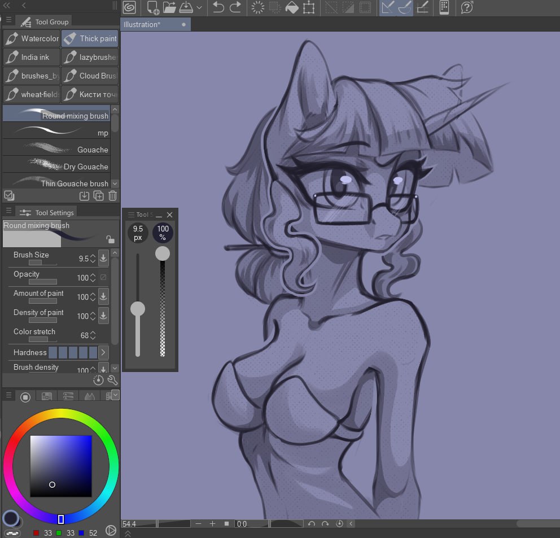Choose the Round mixing brush
560x538 pixels.
(x=56, y=113)
